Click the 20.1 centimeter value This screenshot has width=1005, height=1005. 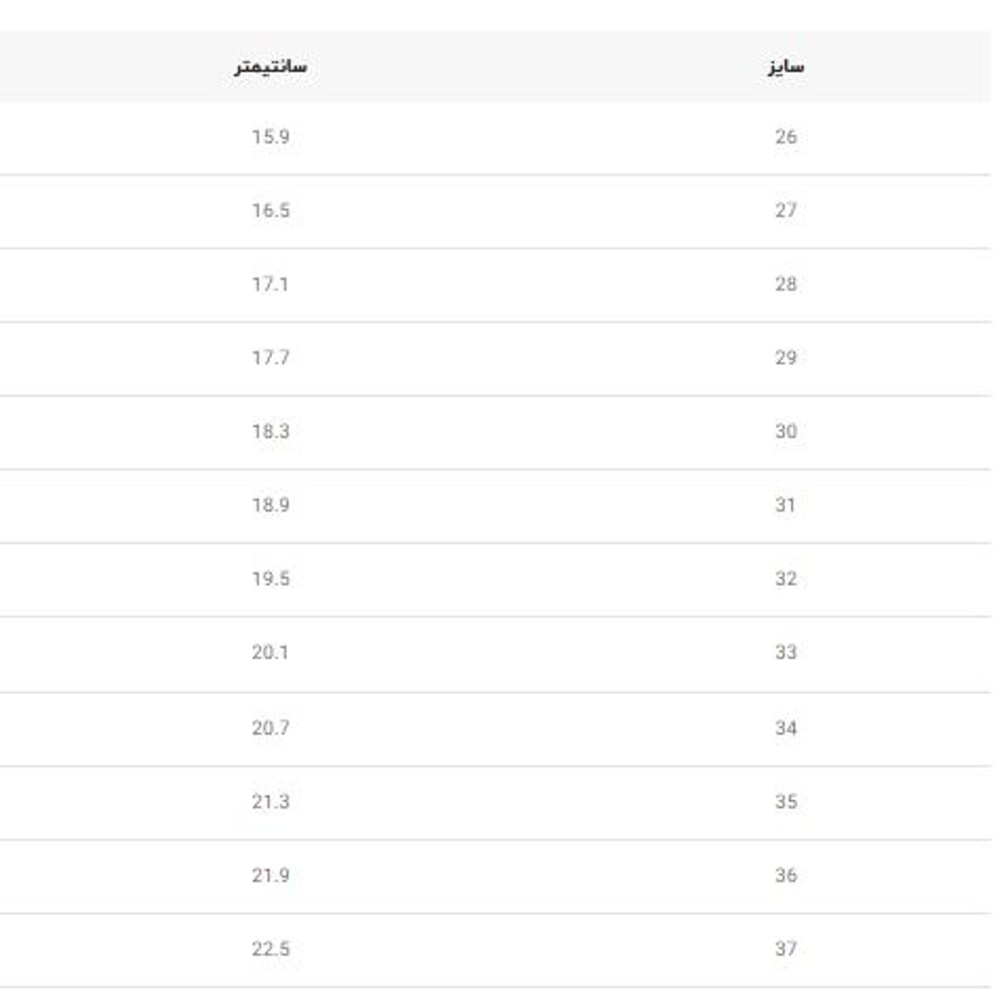click(x=270, y=653)
